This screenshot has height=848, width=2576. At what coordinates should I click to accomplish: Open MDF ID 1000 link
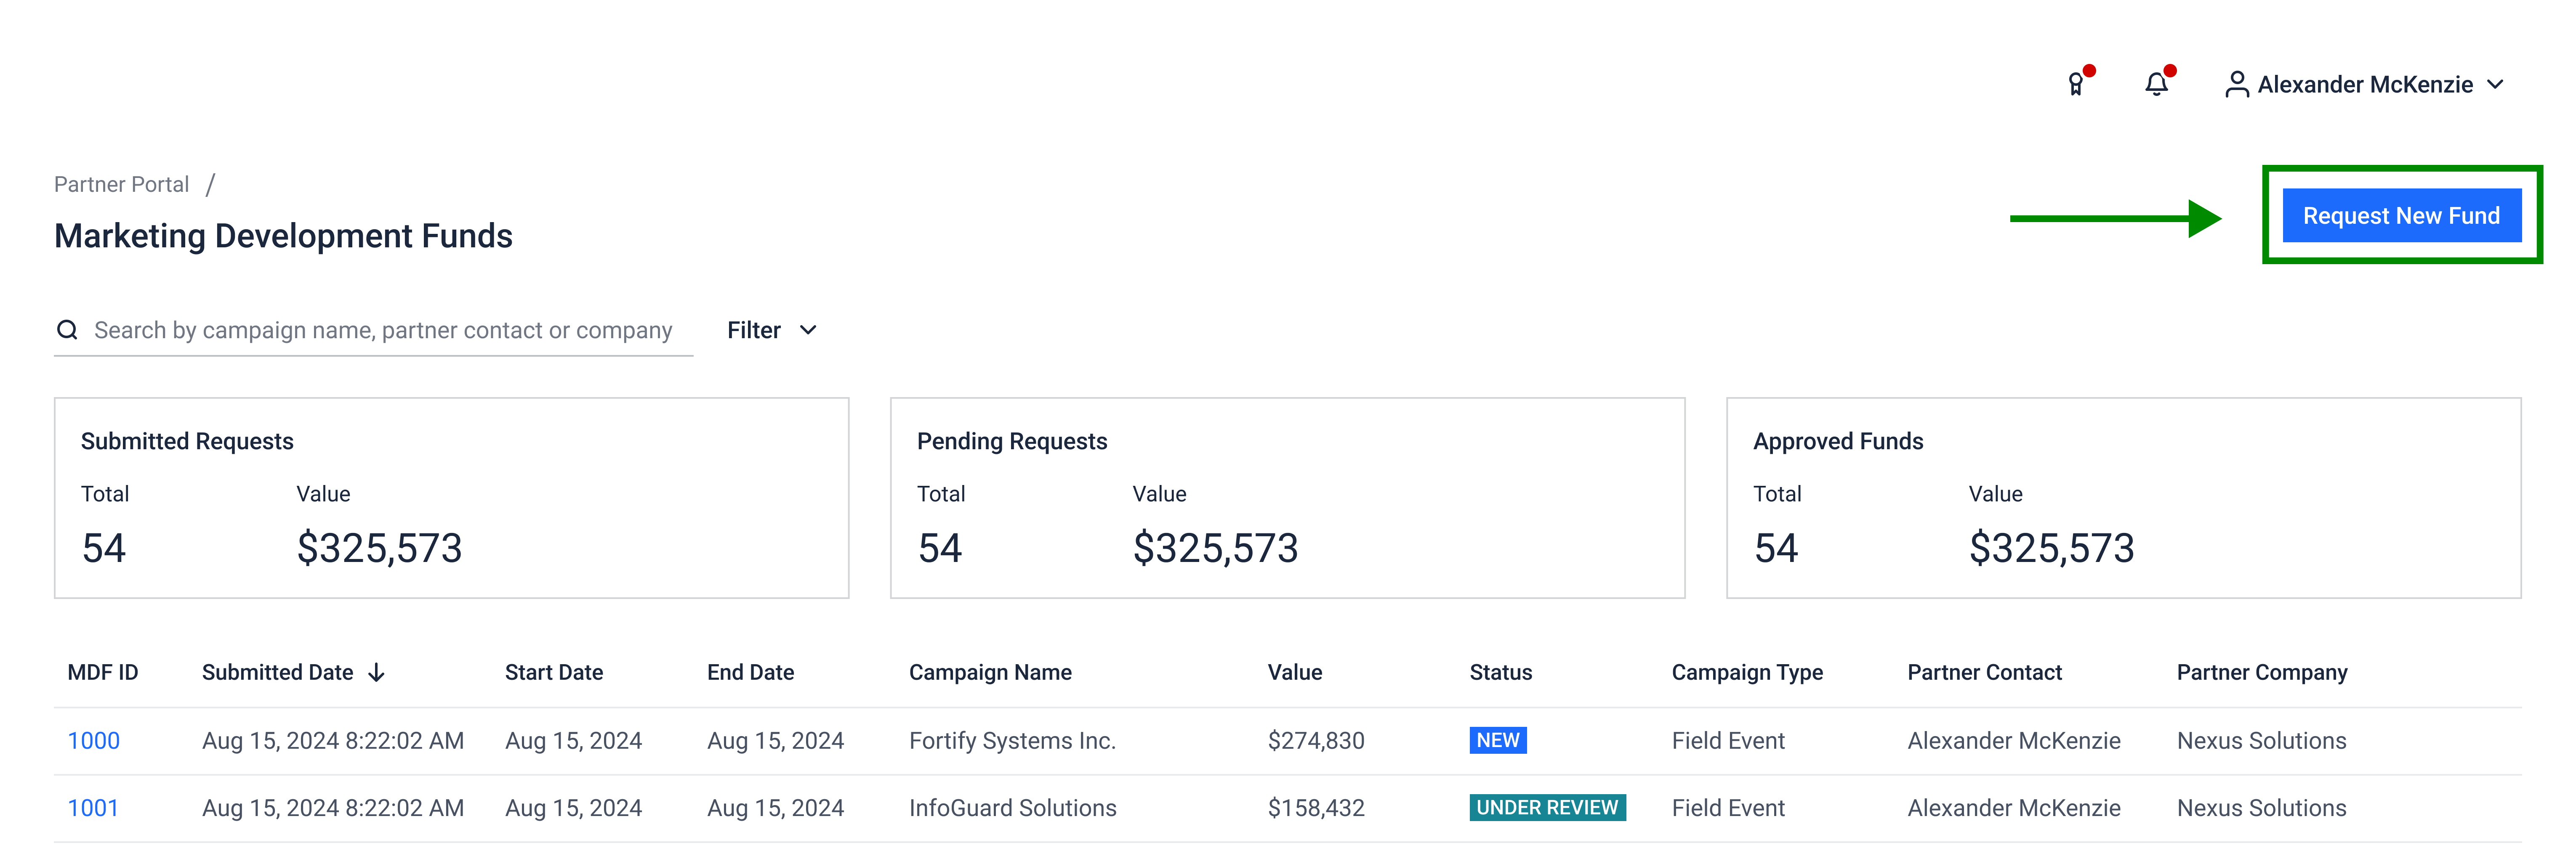(93, 741)
